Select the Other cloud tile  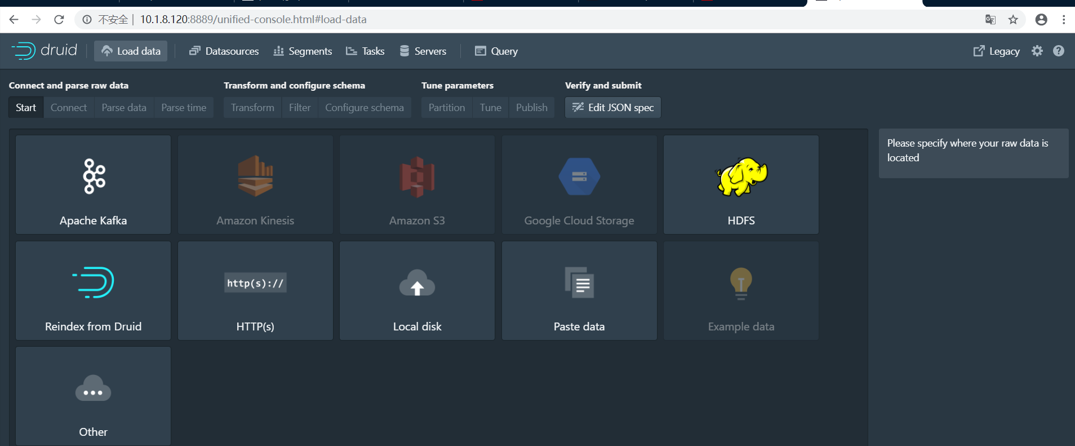tap(93, 396)
